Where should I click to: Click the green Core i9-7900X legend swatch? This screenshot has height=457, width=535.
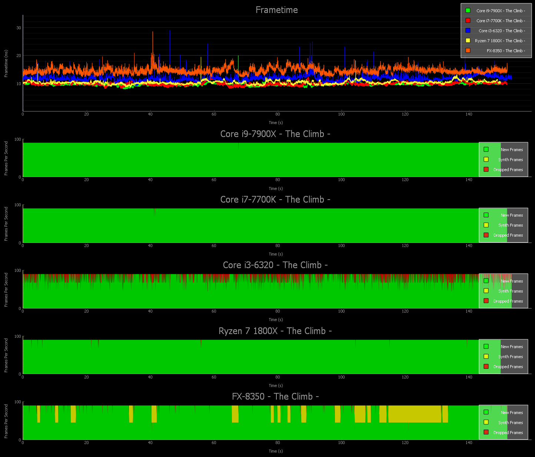coord(468,11)
